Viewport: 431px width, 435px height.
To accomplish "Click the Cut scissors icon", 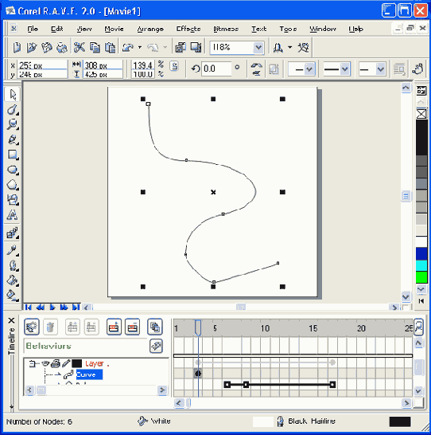I will tap(80, 48).
